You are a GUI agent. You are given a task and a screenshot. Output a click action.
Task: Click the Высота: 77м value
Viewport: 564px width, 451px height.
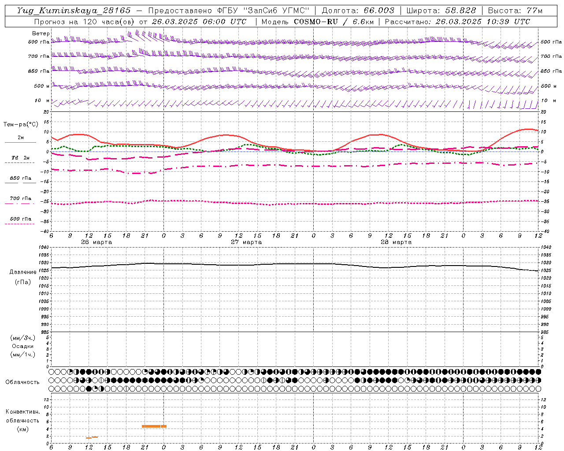(515, 11)
